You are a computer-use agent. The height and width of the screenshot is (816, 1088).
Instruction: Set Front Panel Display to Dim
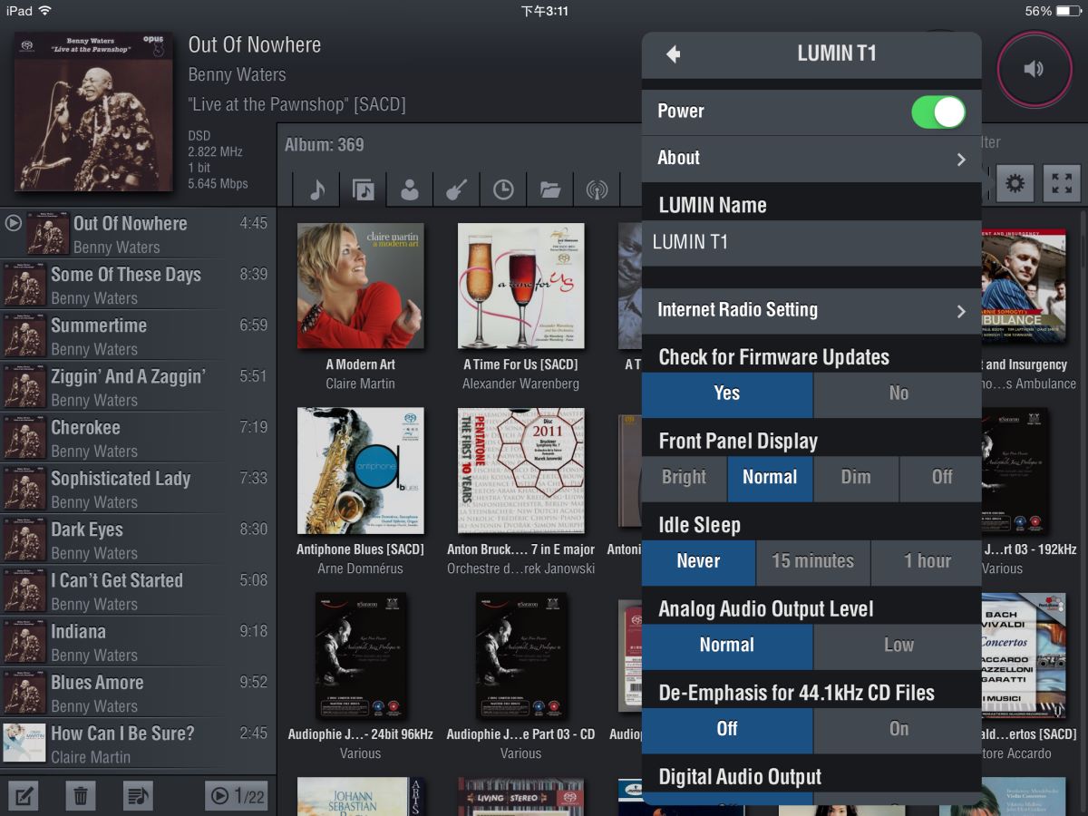(x=856, y=478)
